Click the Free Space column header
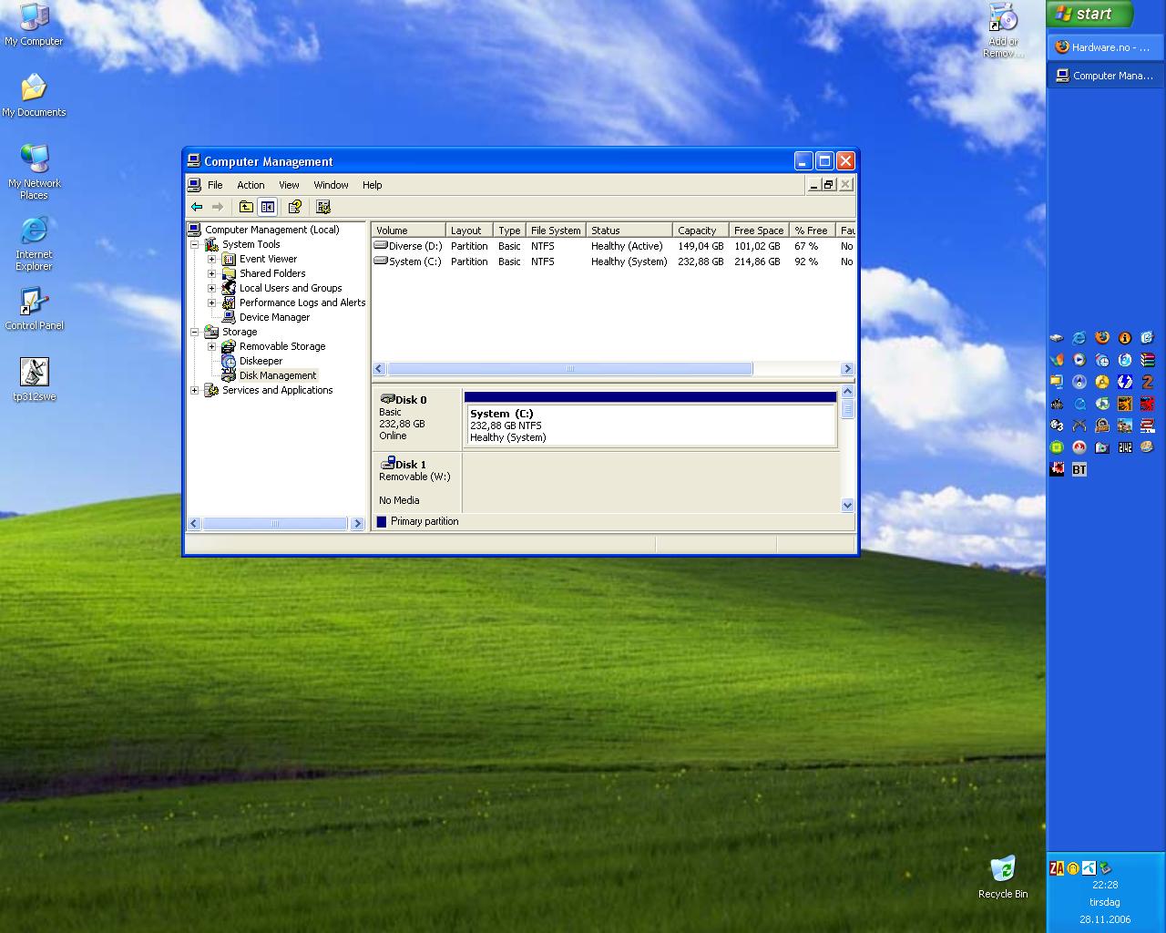 (x=758, y=231)
